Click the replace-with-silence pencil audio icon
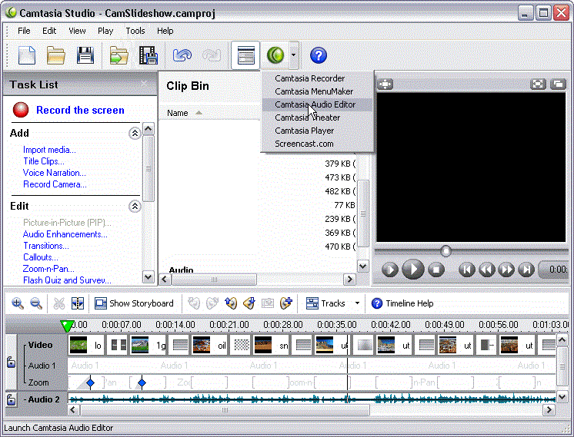The width and height of the screenshot is (574, 437). point(249,303)
